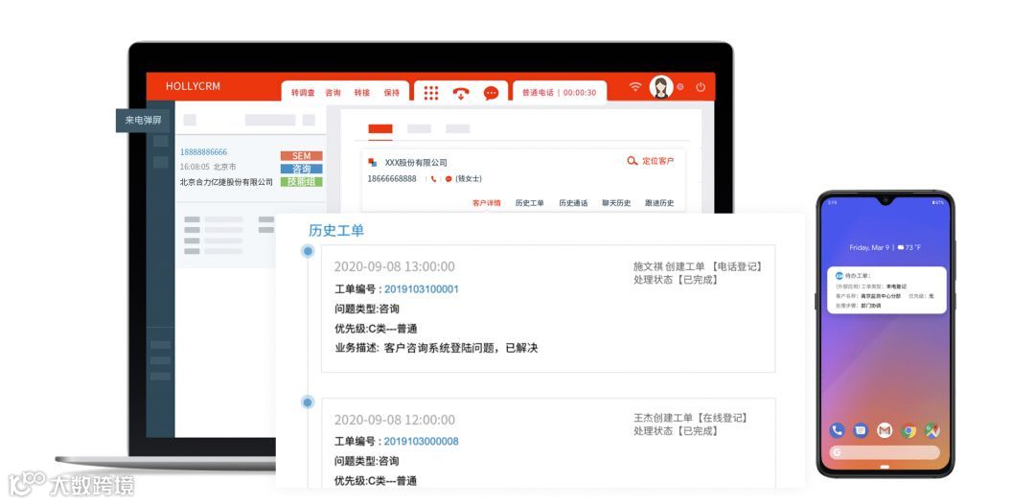Tap the Google search bar on the phone
This screenshot has height=504, width=1035.
click(x=885, y=452)
